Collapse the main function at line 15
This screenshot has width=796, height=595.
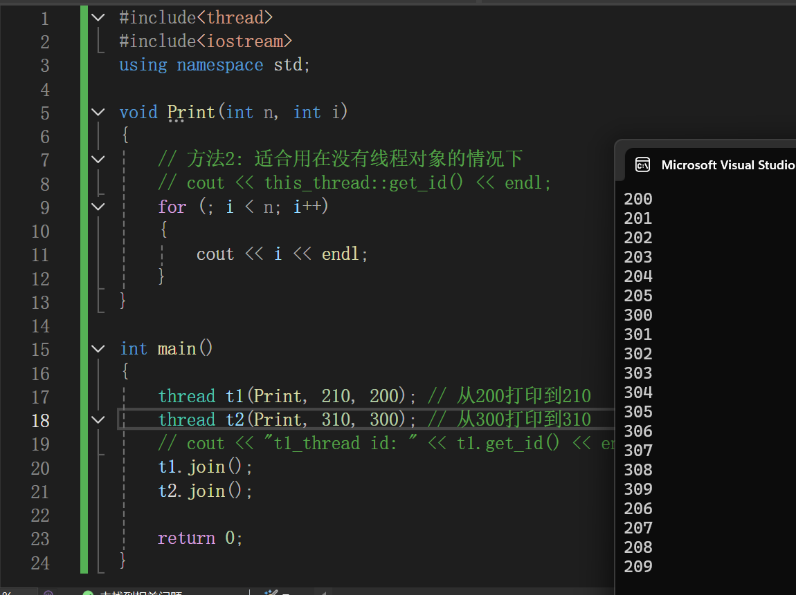click(x=98, y=349)
